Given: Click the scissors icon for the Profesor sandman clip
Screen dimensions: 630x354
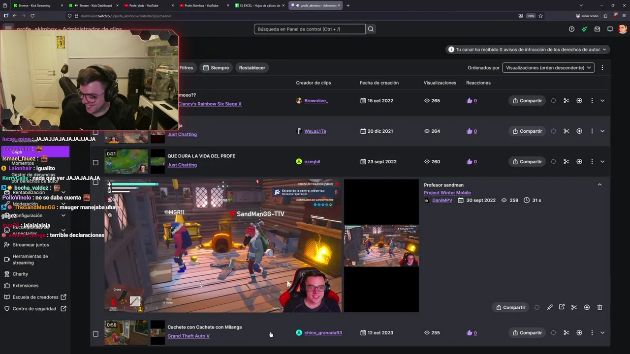Looking at the screenshot, I should pos(574,307).
